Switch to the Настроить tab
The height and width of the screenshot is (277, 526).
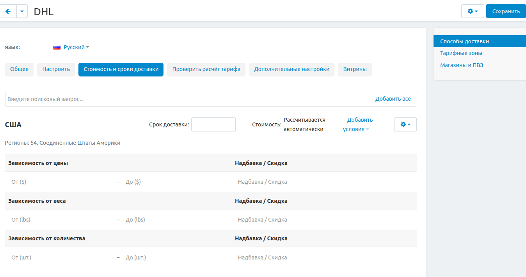tap(56, 69)
